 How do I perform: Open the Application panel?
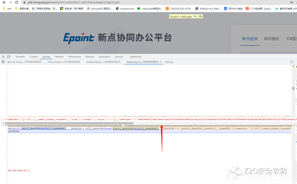click(105, 57)
